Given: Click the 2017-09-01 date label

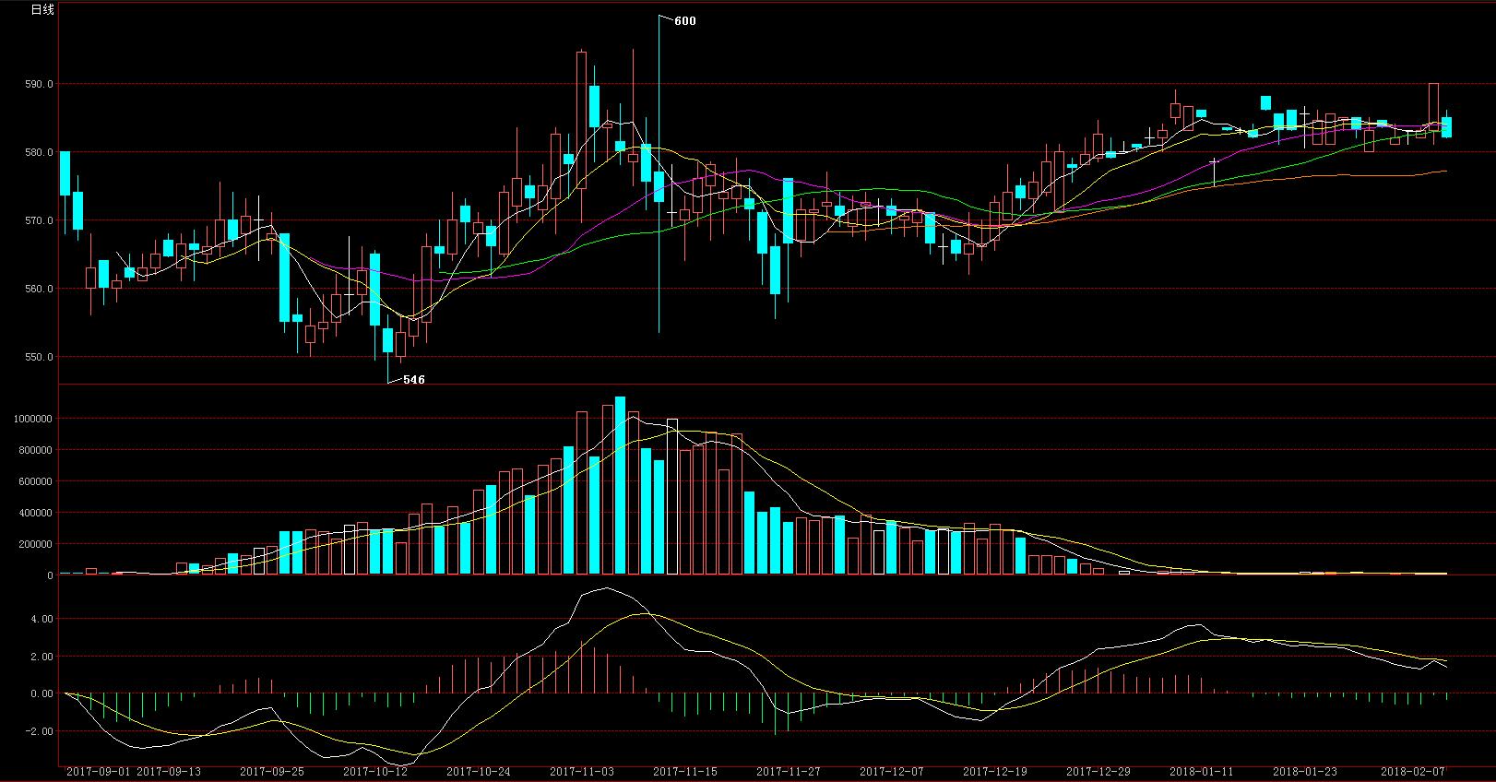Looking at the screenshot, I should (x=99, y=772).
